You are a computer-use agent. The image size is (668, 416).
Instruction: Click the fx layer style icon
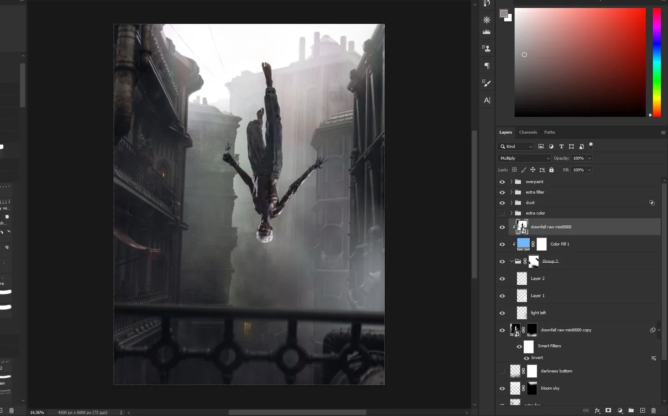pos(597,411)
